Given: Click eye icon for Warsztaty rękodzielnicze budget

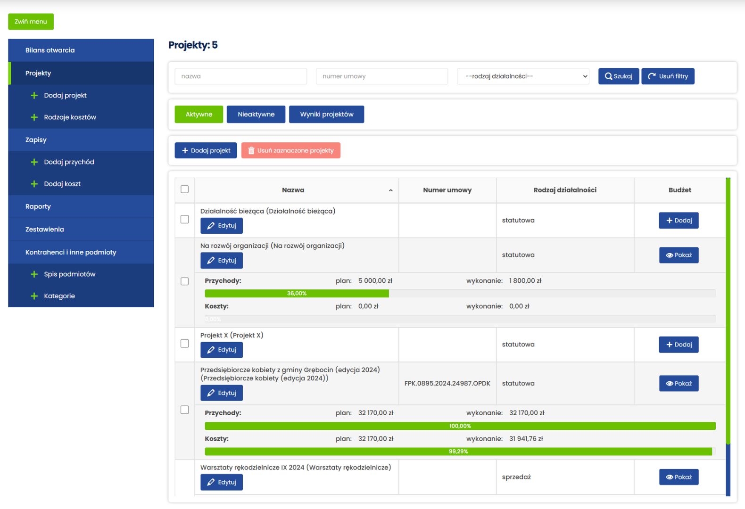Looking at the screenshot, I should coord(669,477).
